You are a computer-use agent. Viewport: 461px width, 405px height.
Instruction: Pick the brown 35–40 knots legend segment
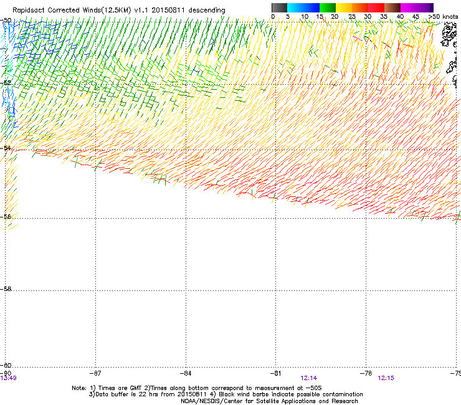click(392, 7)
